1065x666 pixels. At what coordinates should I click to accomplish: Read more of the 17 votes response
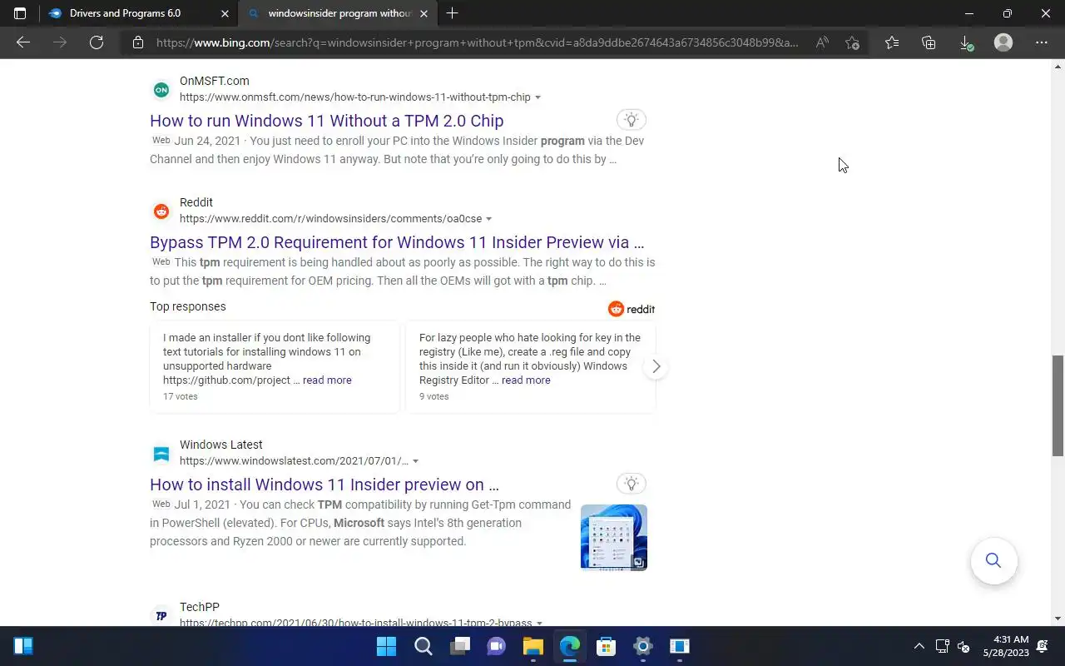pyautogui.click(x=327, y=380)
